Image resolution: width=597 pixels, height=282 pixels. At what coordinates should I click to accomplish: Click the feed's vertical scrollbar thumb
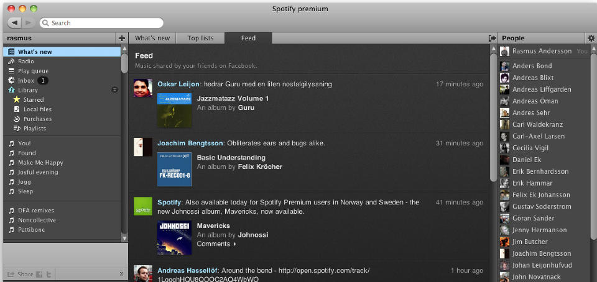coord(493,117)
